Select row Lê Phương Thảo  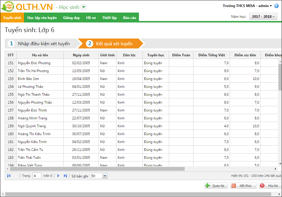click(142, 86)
